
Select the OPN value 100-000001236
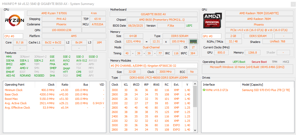click(61, 30)
